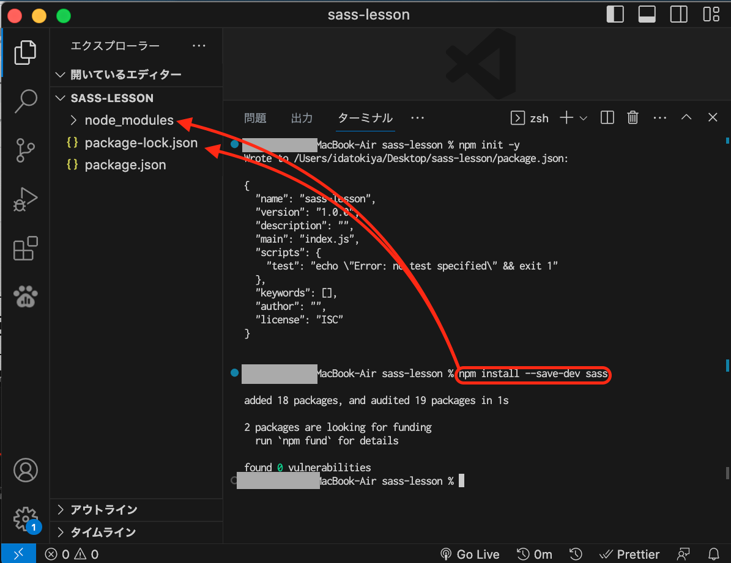Viewport: 731px width, 563px height.
Task: Open terminal panel more actions ellipsis
Action: [x=659, y=118]
